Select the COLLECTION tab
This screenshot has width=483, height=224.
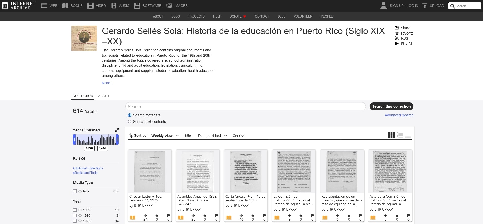tap(83, 96)
